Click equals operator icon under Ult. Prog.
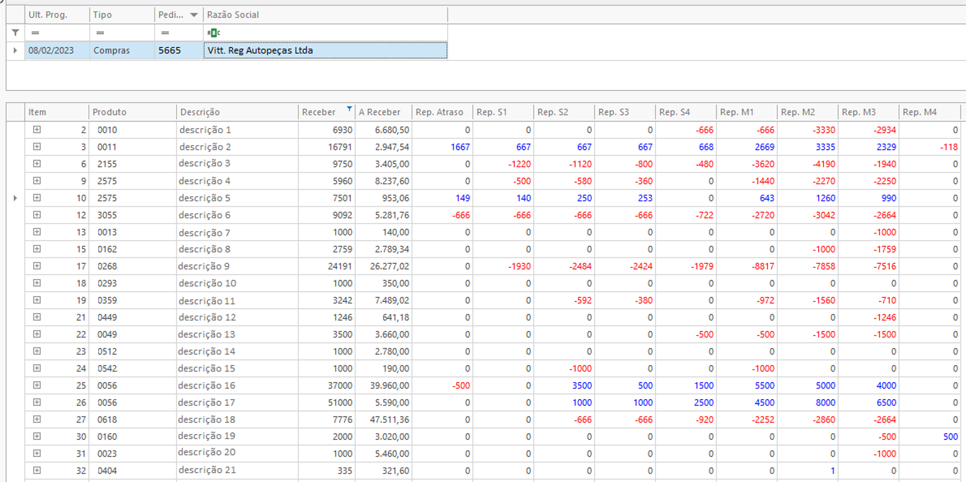Viewport: 966px width, 482px height. [35, 33]
